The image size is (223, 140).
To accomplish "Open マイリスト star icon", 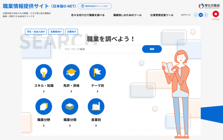I will coord(215,14).
